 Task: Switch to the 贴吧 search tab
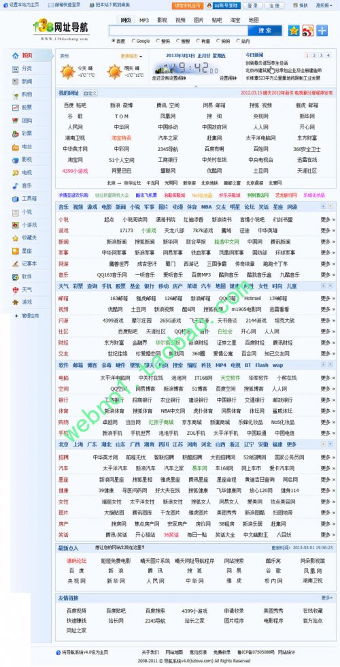(x=217, y=20)
